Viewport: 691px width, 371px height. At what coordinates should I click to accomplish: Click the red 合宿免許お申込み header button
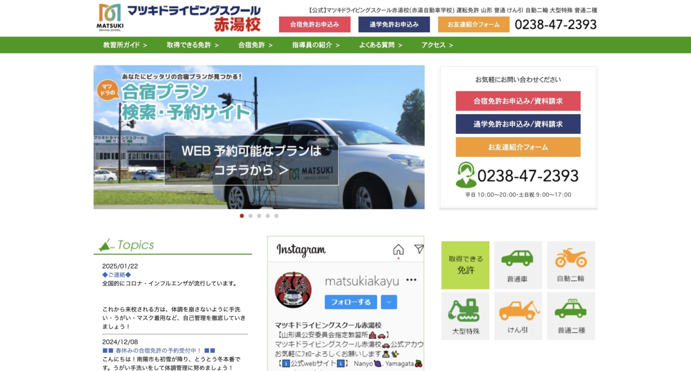click(x=314, y=25)
